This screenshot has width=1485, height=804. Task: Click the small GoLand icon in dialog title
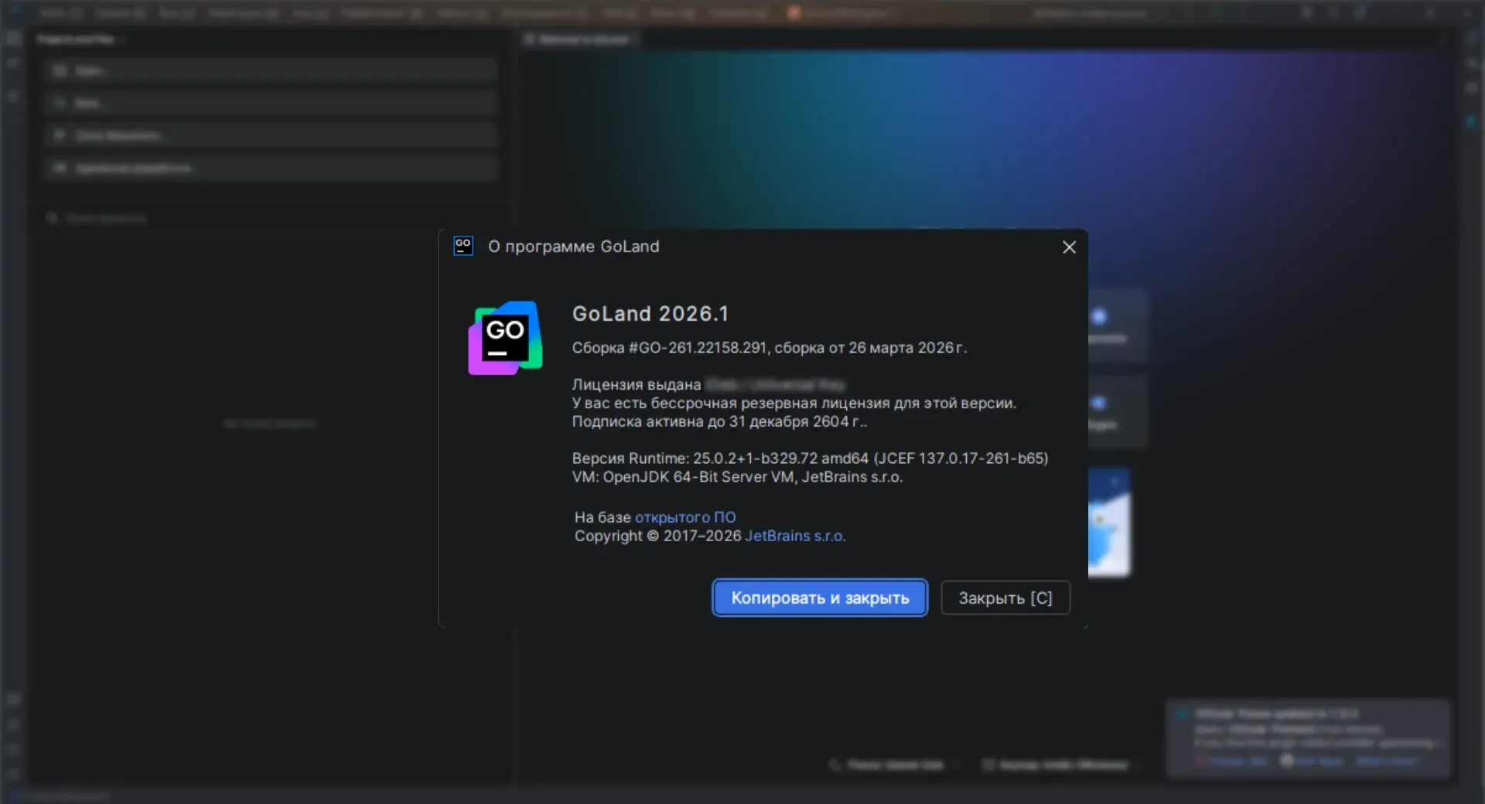point(463,246)
